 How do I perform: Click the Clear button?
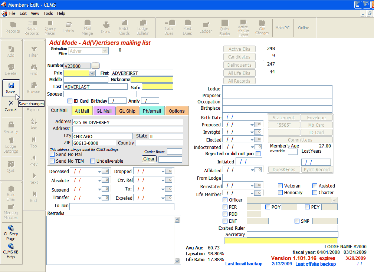coord(149,159)
